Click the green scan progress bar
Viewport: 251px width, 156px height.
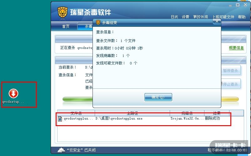click(78, 99)
